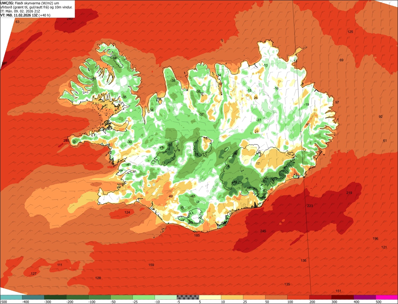This screenshot has width=398, height=304.
Task: Pick the legend swatch between 25 and 50
Action: pos(254,297)
